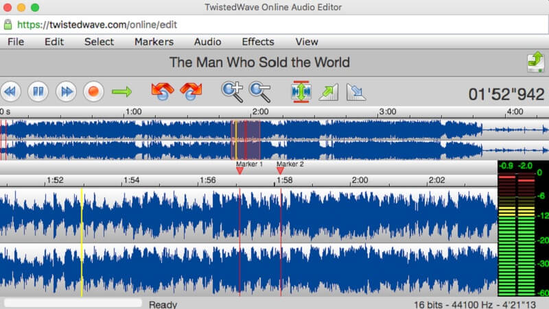Zoom out of the waveform
This screenshot has height=309, width=549.
[x=260, y=91]
